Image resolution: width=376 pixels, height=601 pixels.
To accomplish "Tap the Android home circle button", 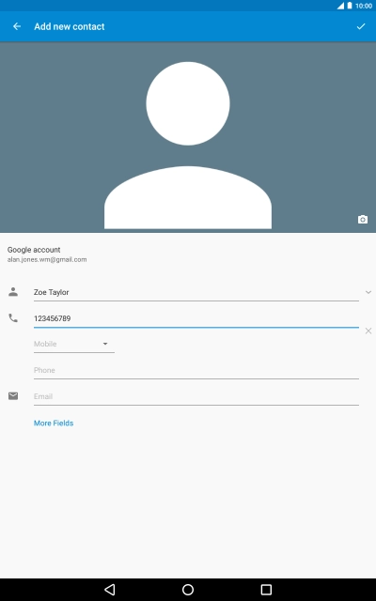I will tap(188, 590).
